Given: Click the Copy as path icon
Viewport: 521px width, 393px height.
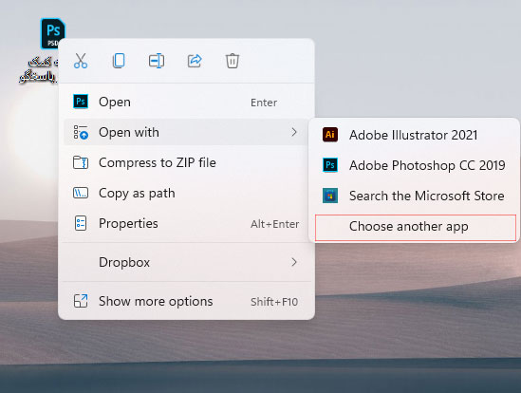Looking at the screenshot, I should click(x=81, y=193).
